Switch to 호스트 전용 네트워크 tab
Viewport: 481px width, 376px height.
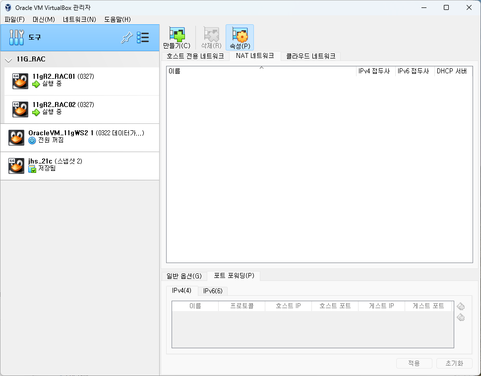point(195,56)
